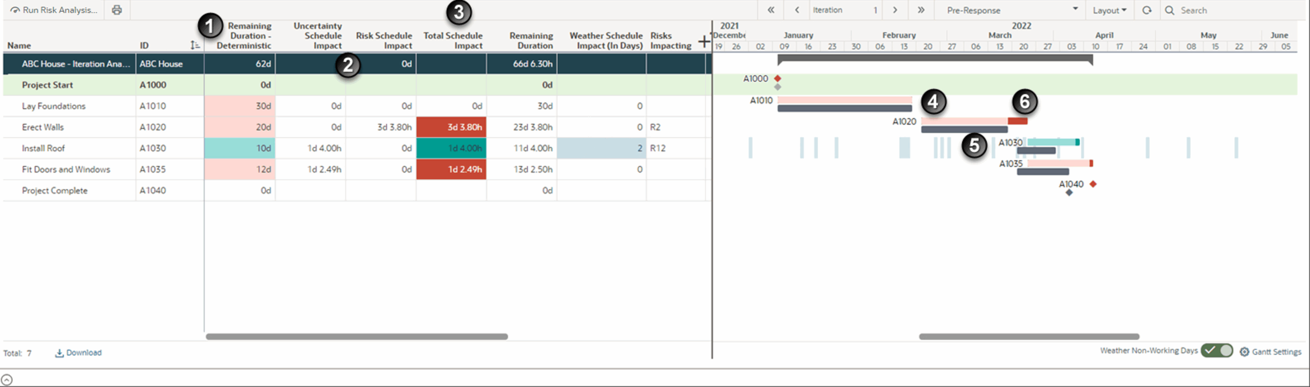Click the sort icon next to ID column
Screen dimensions: 1310x387
[195, 45]
